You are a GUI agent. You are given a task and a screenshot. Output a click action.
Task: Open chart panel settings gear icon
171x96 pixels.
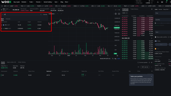[119, 10]
